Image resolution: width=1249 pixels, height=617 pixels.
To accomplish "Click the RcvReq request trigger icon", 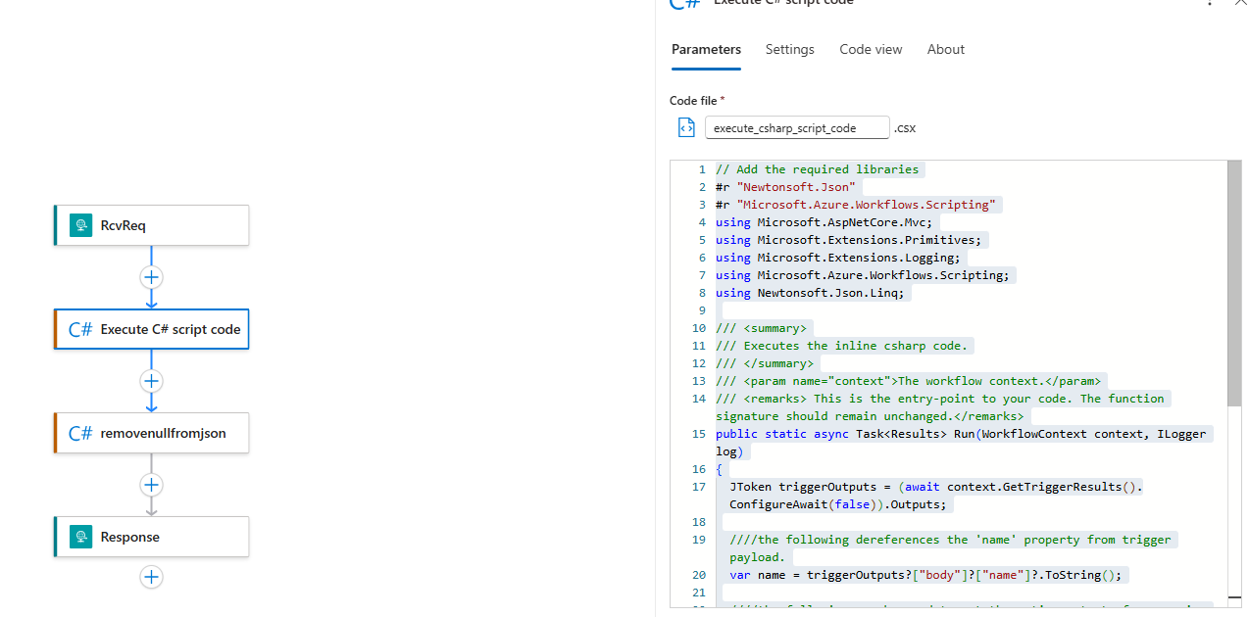I will pos(80,225).
